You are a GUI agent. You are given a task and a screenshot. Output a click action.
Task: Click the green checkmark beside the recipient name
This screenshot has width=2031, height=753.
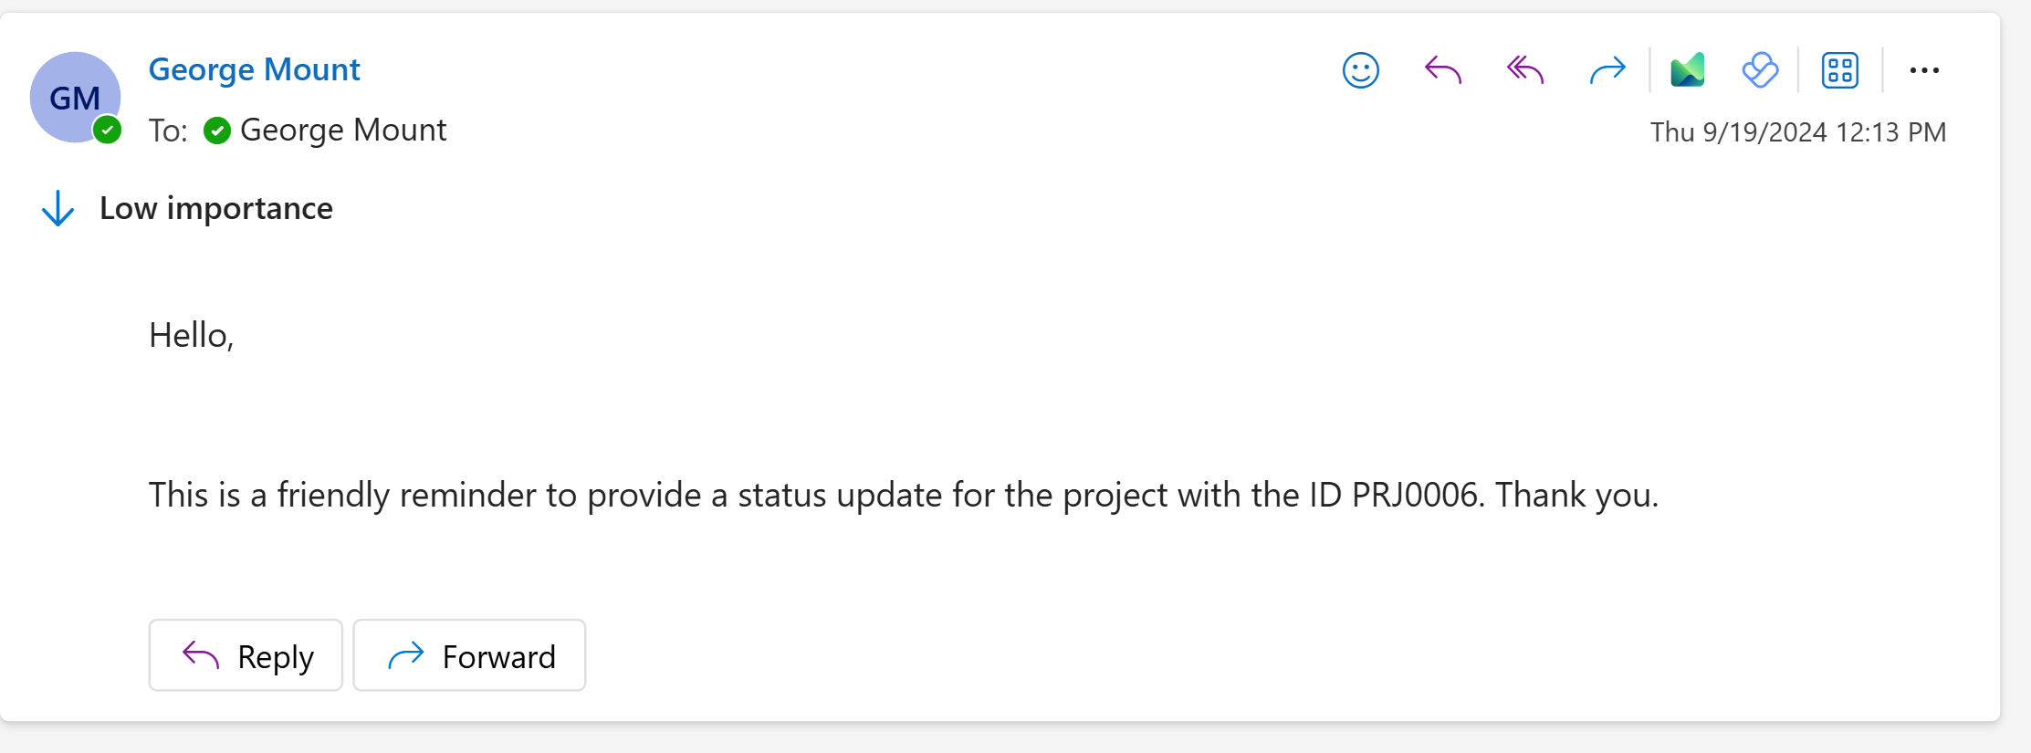pos(217,131)
